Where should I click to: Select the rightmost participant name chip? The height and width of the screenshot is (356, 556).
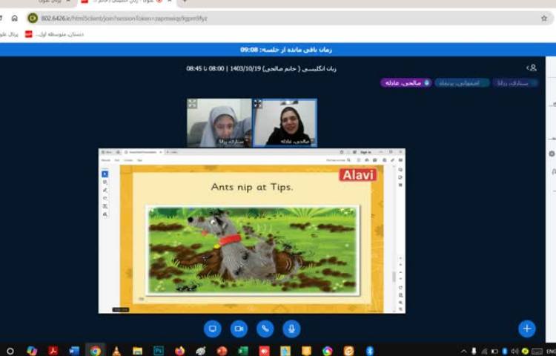pos(515,83)
